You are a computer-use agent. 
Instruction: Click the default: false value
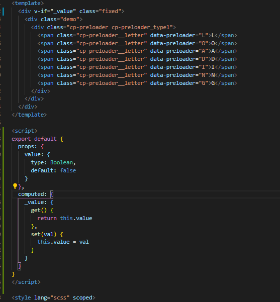(68, 171)
